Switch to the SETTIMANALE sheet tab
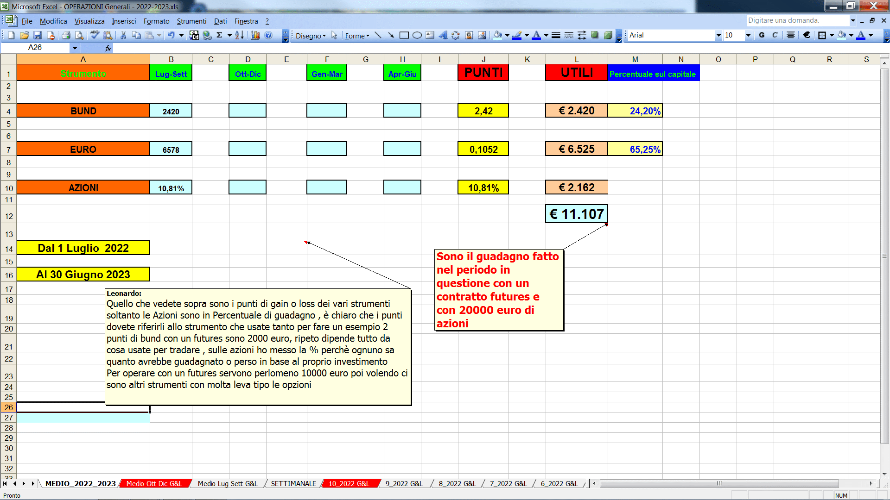 (x=293, y=483)
